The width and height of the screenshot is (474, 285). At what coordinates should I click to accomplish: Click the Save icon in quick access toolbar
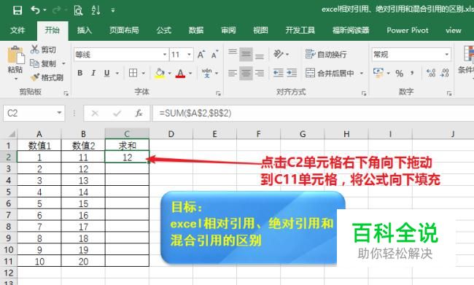(x=18, y=10)
